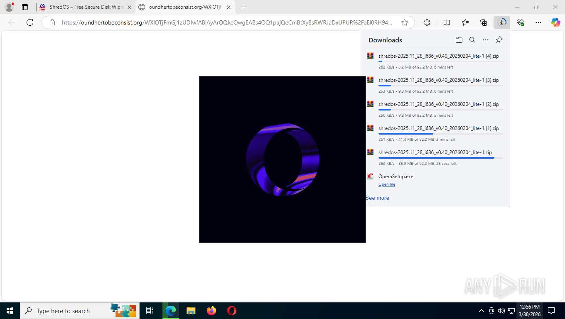Switch to the ShredOS – Free Secure Disk tab
Viewport: 565px width, 319px height.
[85, 7]
